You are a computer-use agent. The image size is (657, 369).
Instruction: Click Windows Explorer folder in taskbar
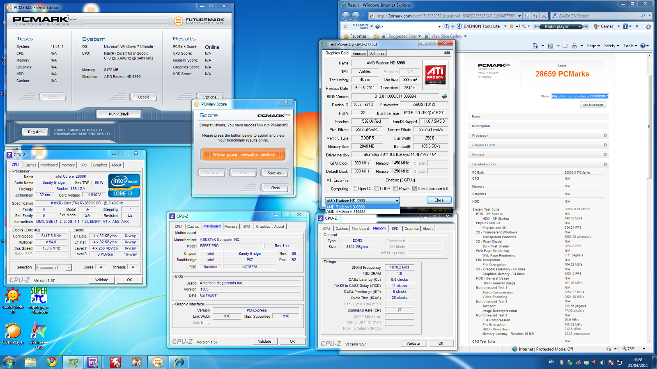[30, 362]
